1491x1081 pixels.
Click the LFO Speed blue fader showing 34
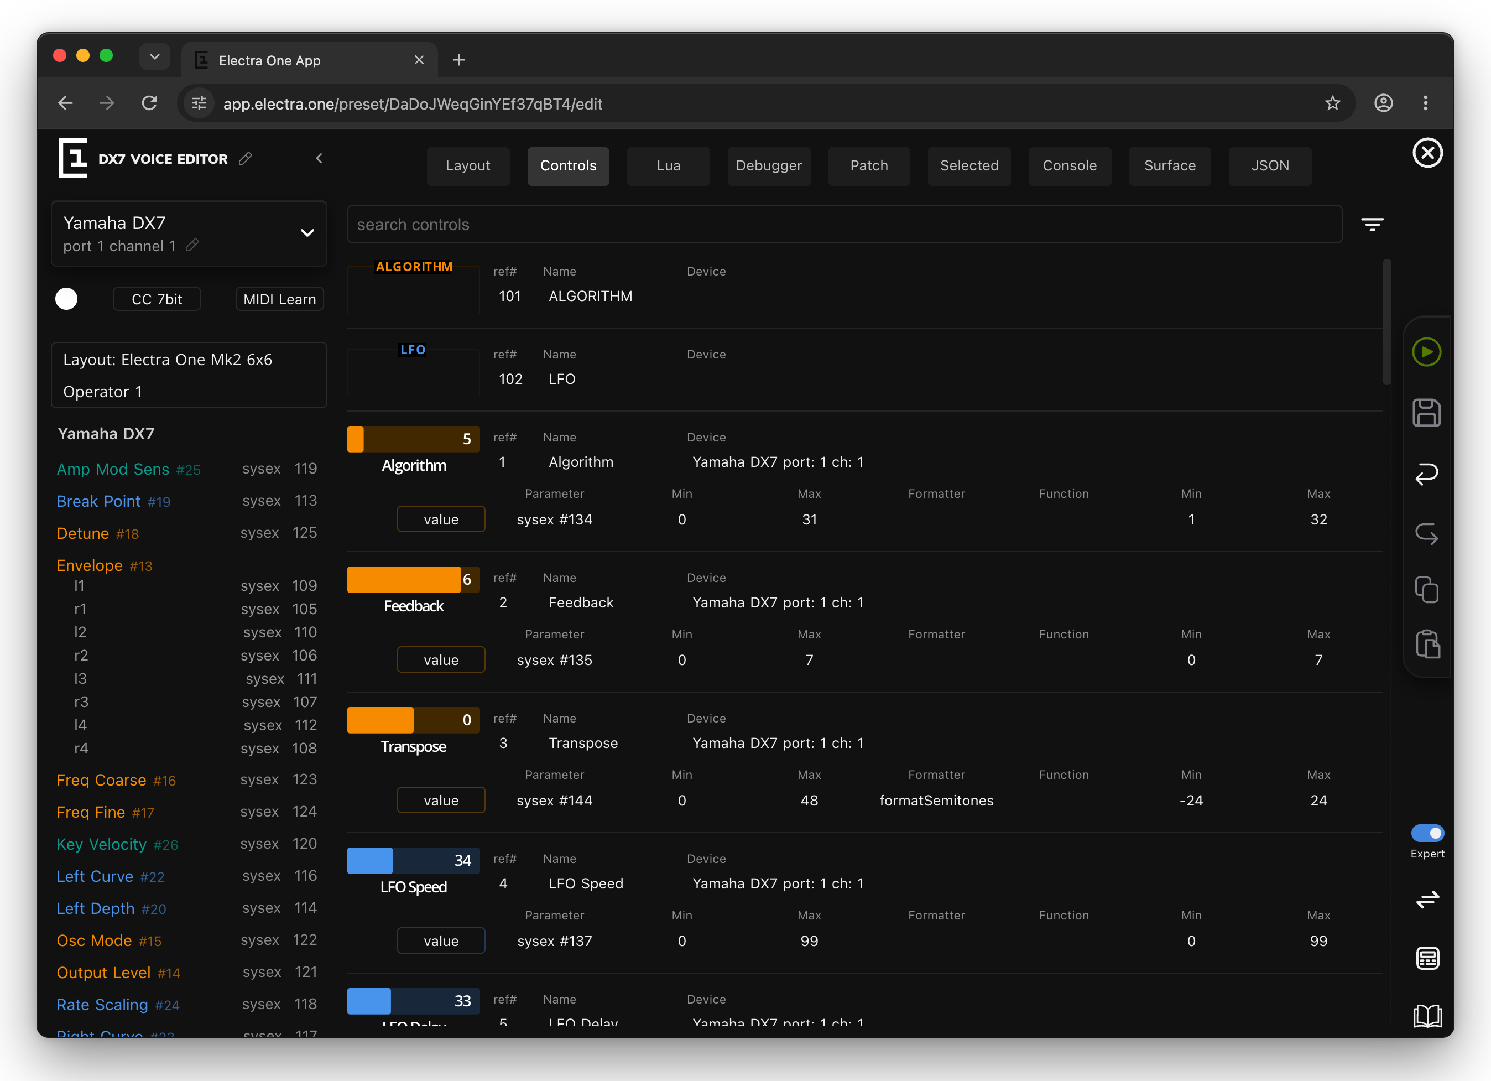click(x=414, y=860)
